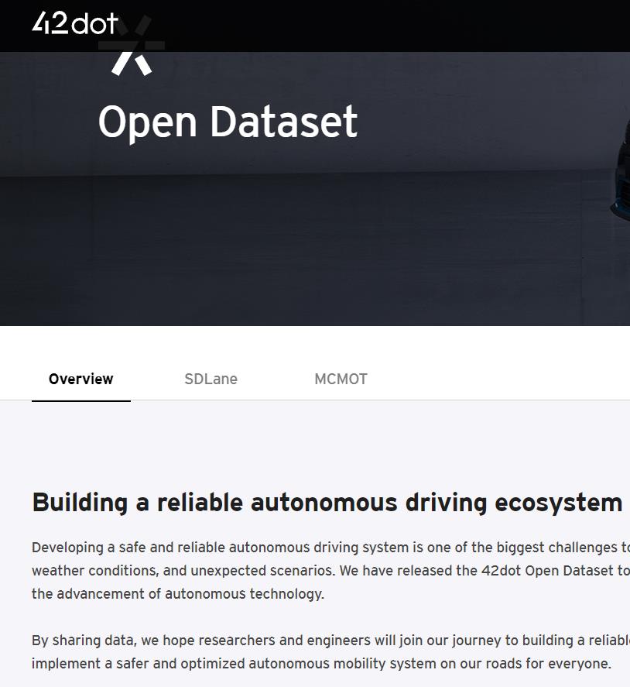Screen dimensions: 630x687
Task: Select the MCMOT tab
Action: [x=341, y=379]
